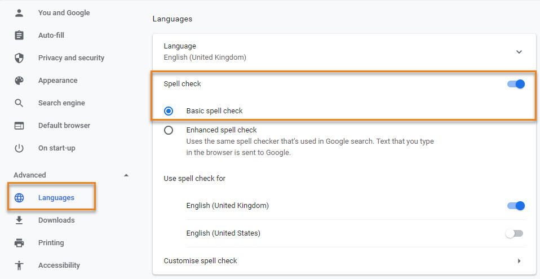Click the You and Google person icon
Image resolution: width=540 pixels, height=279 pixels.
pyautogui.click(x=19, y=13)
